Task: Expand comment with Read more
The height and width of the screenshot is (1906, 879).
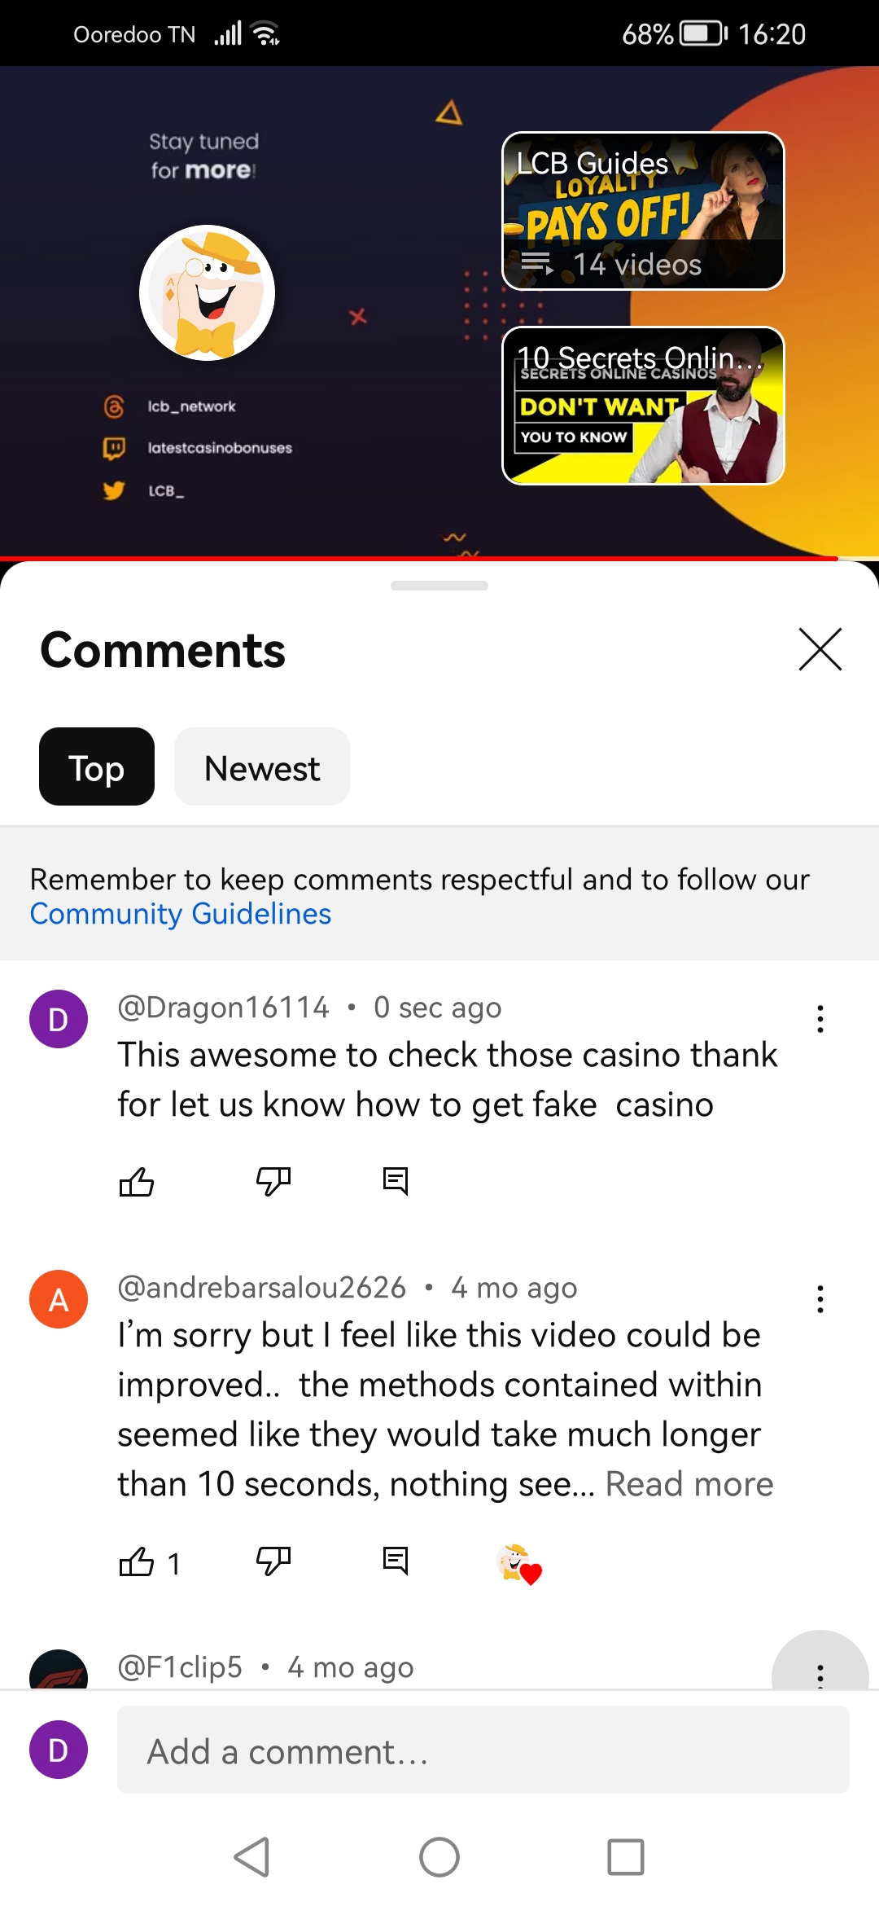Action: (x=689, y=1484)
